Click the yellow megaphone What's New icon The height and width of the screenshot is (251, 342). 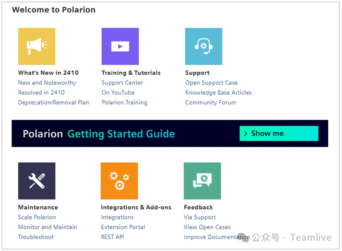click(x=37, y=46)
